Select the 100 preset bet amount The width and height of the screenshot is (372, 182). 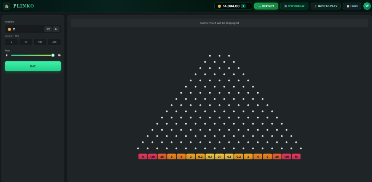(x=40, y=42)
